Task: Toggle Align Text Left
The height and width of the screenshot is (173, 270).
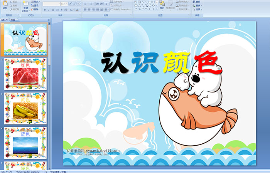Action: [85, 10]
